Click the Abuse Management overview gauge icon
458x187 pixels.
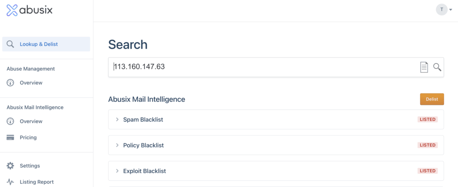10,83
